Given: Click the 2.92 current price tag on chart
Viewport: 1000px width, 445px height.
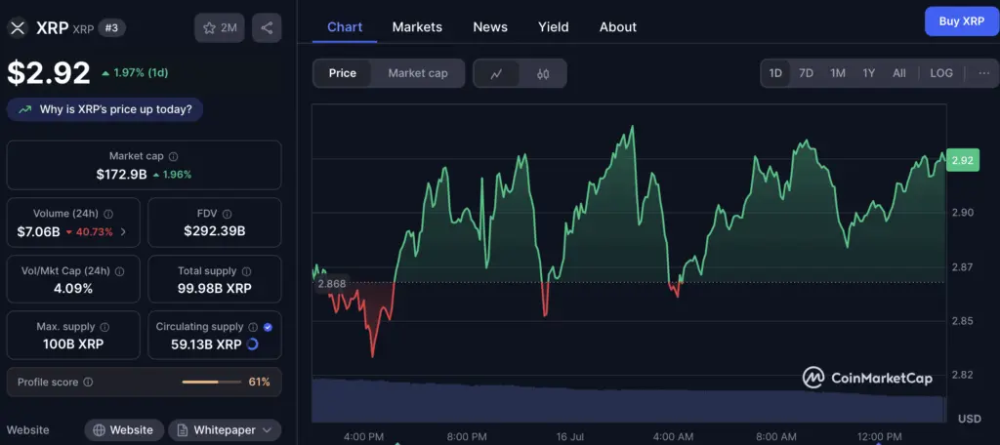Looking at the screenshot, I should click(x=962, y=160).
